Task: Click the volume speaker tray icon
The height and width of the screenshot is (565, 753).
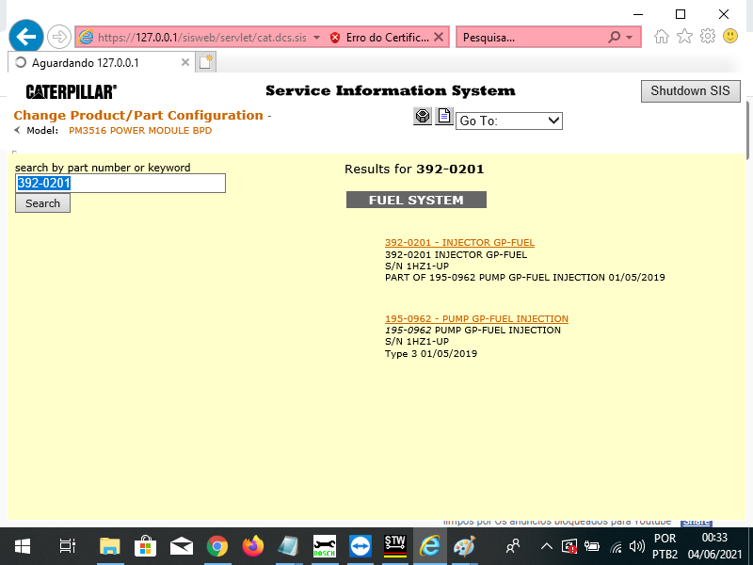Action: tap(637, 546)
